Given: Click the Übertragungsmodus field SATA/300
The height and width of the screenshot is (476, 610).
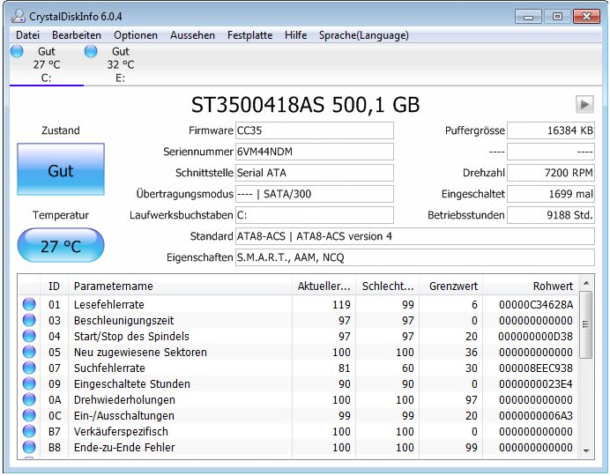Looking at the screenshot, I should pyautogui.click(x=315, y=194).
